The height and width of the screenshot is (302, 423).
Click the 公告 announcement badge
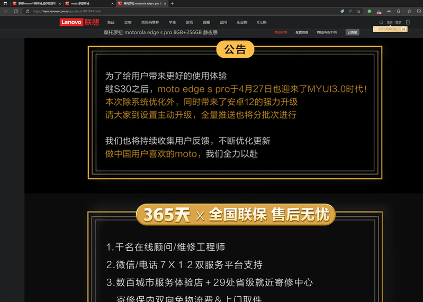click(x=235, y=49)
